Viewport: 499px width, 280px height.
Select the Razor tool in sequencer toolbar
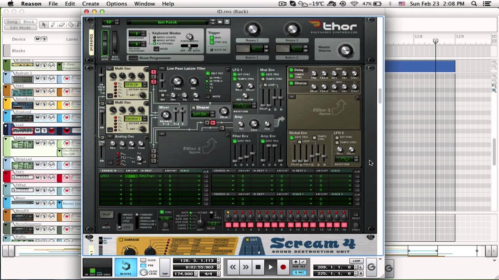71,24
